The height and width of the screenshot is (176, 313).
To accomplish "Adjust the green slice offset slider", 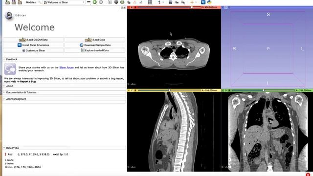I will tap(263, 90).
